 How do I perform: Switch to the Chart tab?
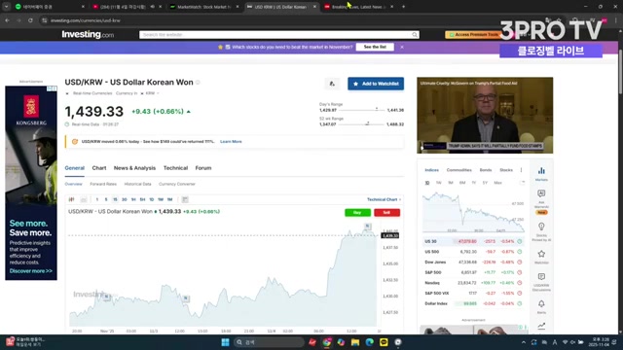tap(99, 168)
